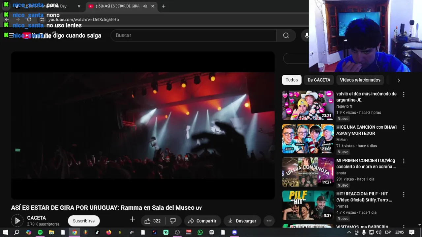
Task: Mute tab via speaker icon on tab
Action: coord(145,6)
